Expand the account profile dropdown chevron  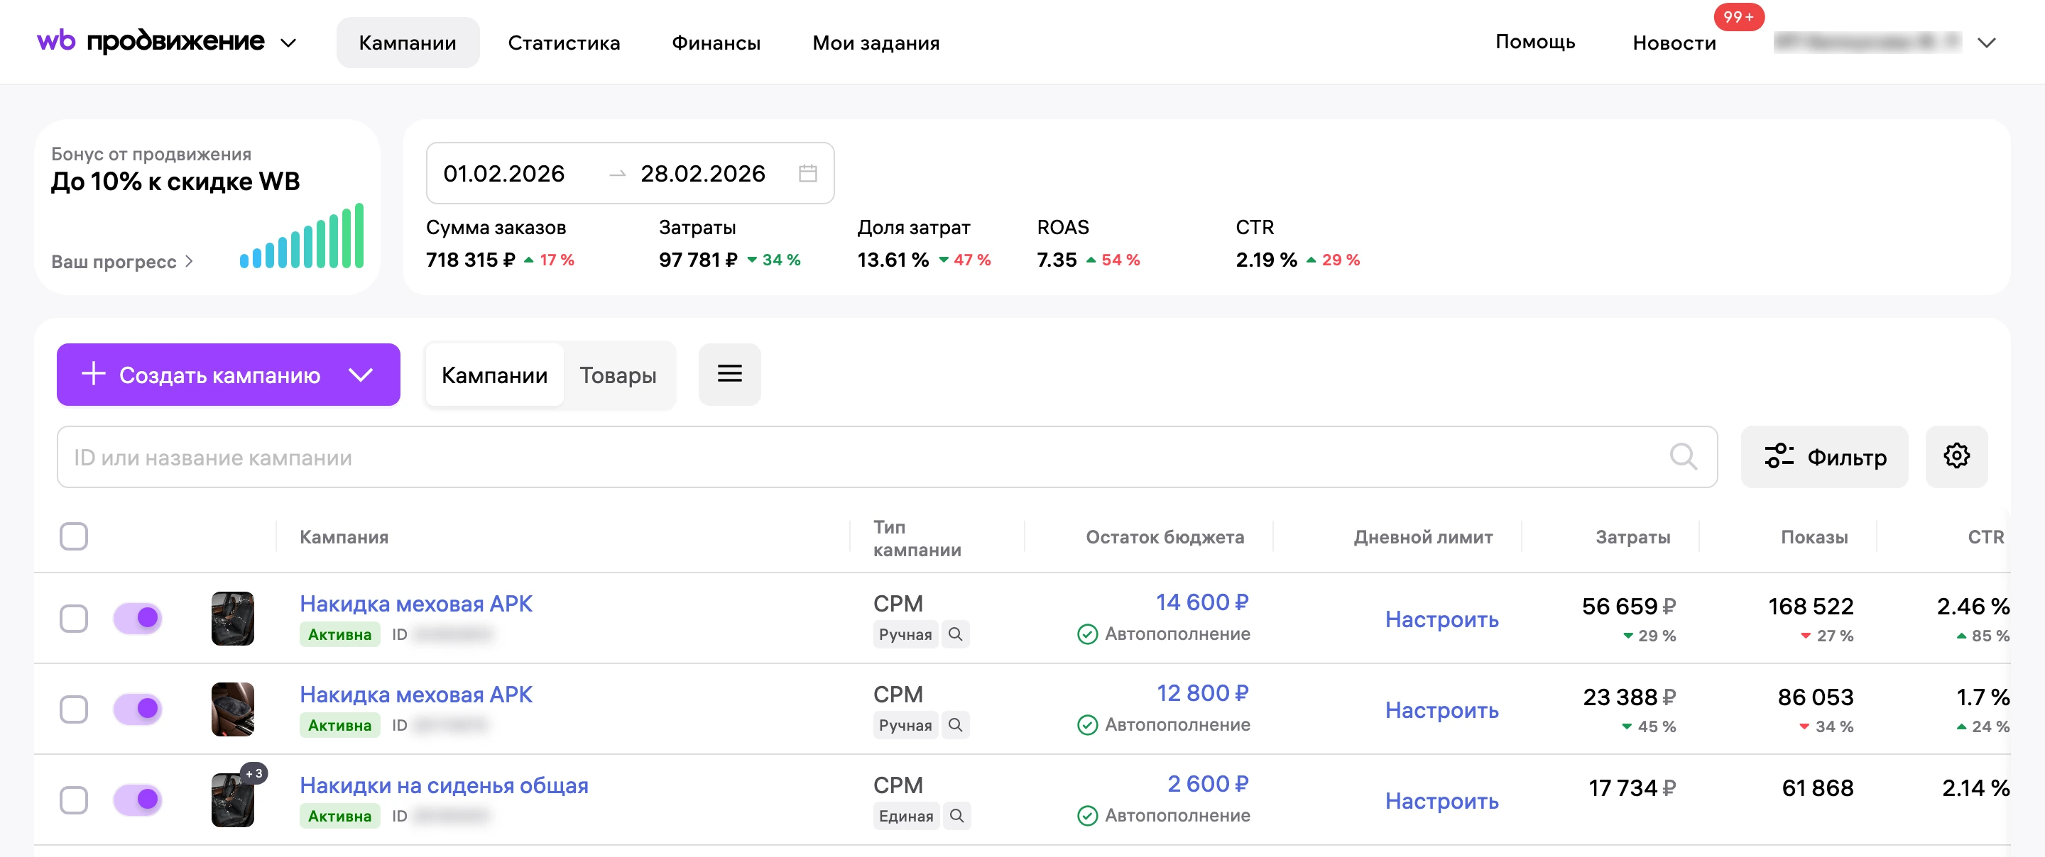1986,43
